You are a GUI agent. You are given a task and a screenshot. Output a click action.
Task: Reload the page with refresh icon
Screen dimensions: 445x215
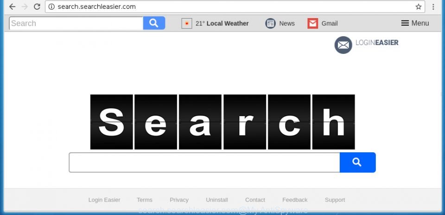(37, 7)
